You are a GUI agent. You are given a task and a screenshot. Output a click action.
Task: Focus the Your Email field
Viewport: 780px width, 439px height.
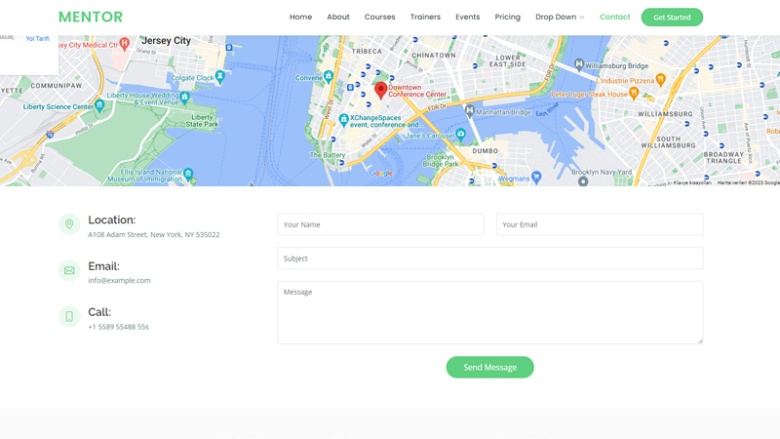coord(600,224)
